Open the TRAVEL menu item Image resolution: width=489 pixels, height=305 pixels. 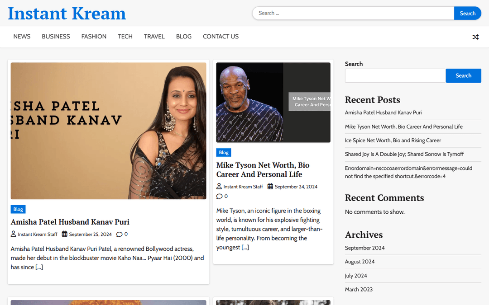(x=154, y=37)
